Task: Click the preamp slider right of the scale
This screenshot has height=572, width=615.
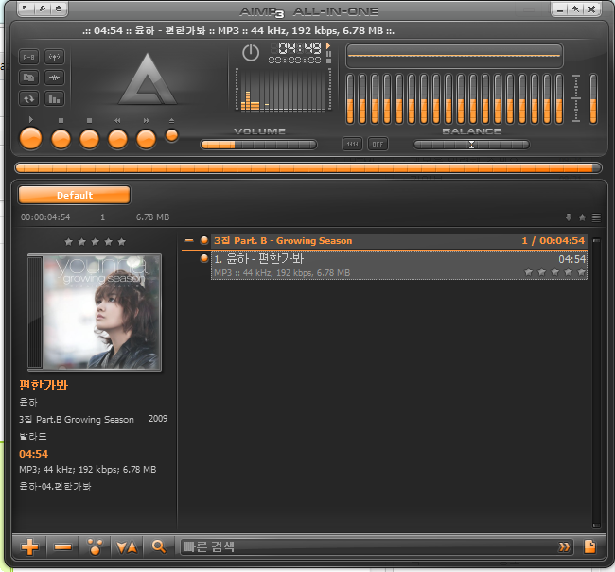Action: tap(593, 98)
